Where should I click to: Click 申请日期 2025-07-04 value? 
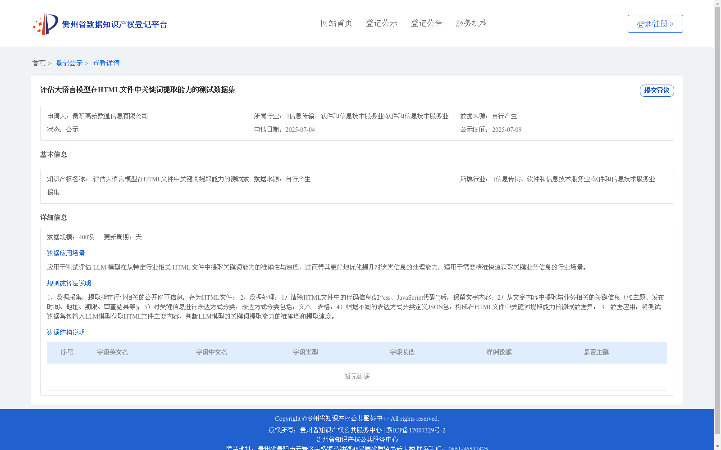[x=300, y=130]
